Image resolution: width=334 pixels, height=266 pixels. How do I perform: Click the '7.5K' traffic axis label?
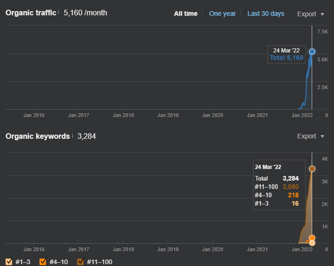[322, 32]
